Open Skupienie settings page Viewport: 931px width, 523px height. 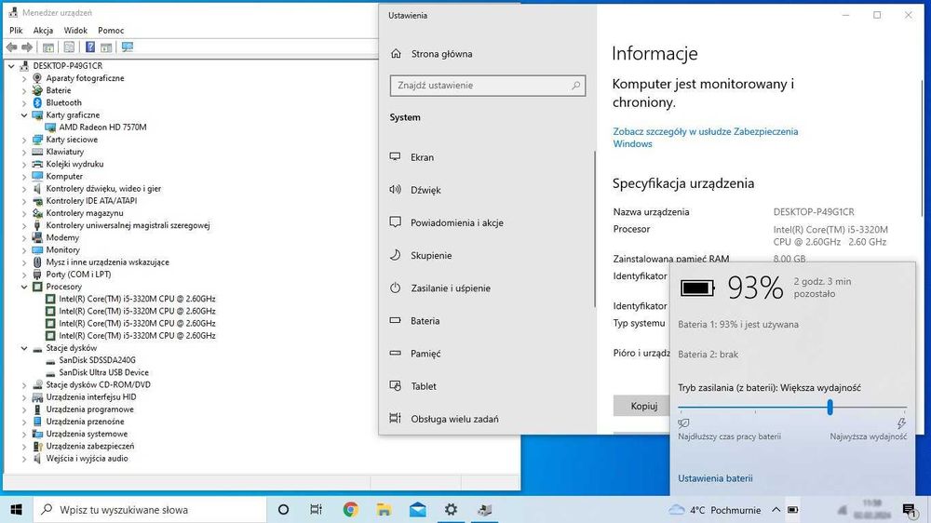431,255
